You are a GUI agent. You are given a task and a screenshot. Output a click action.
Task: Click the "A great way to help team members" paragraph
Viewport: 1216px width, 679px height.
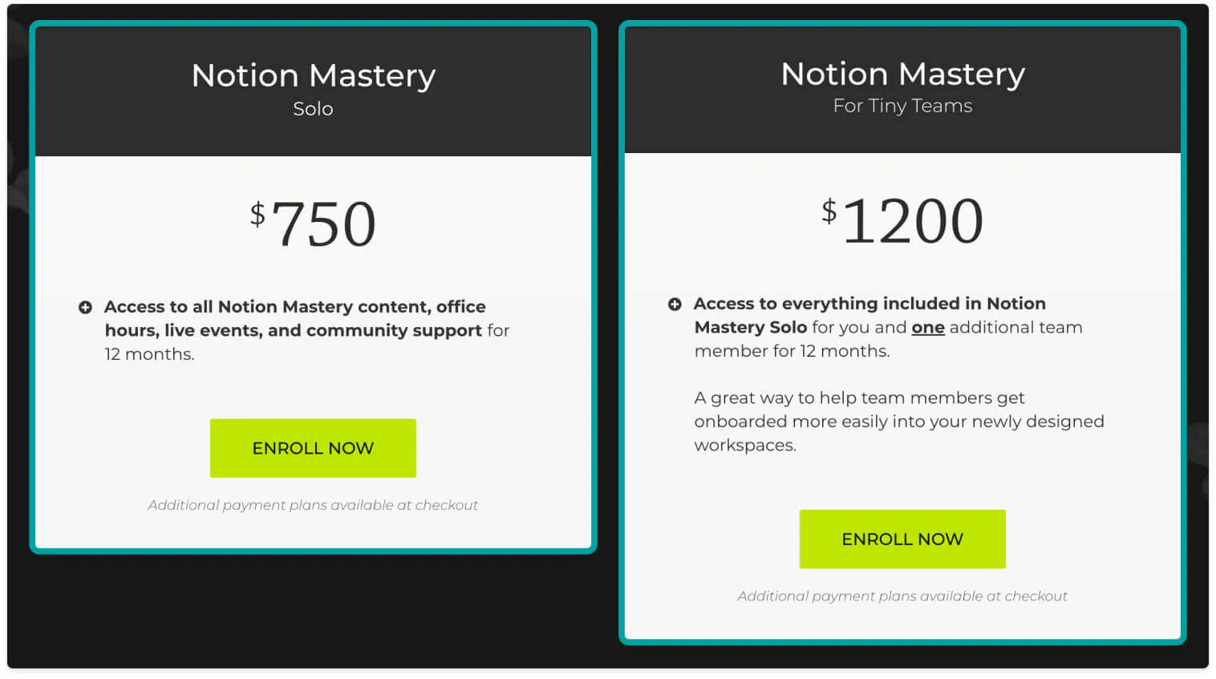click(899, 422)
